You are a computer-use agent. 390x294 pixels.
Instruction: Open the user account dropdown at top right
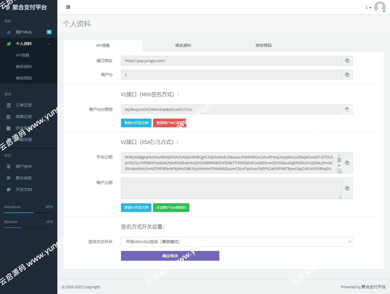[375, 7]
